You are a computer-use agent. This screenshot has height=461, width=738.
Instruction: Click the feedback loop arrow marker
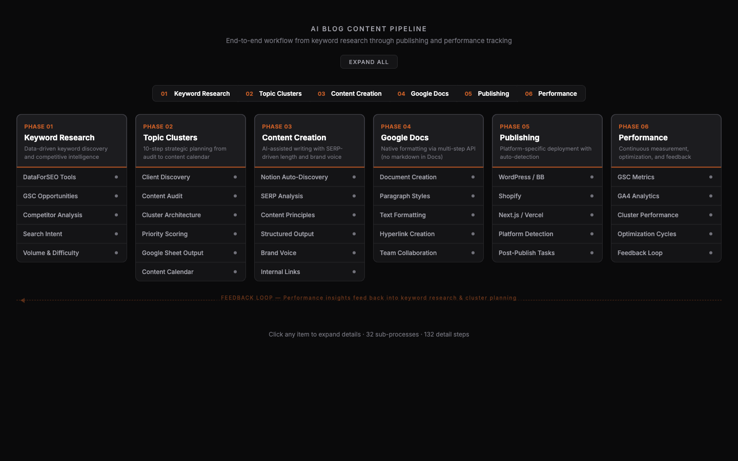point(22,300)
